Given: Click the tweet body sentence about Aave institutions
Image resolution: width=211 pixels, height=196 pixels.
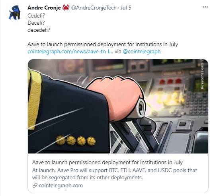Looking at the screenshot, I should (103, 45).
